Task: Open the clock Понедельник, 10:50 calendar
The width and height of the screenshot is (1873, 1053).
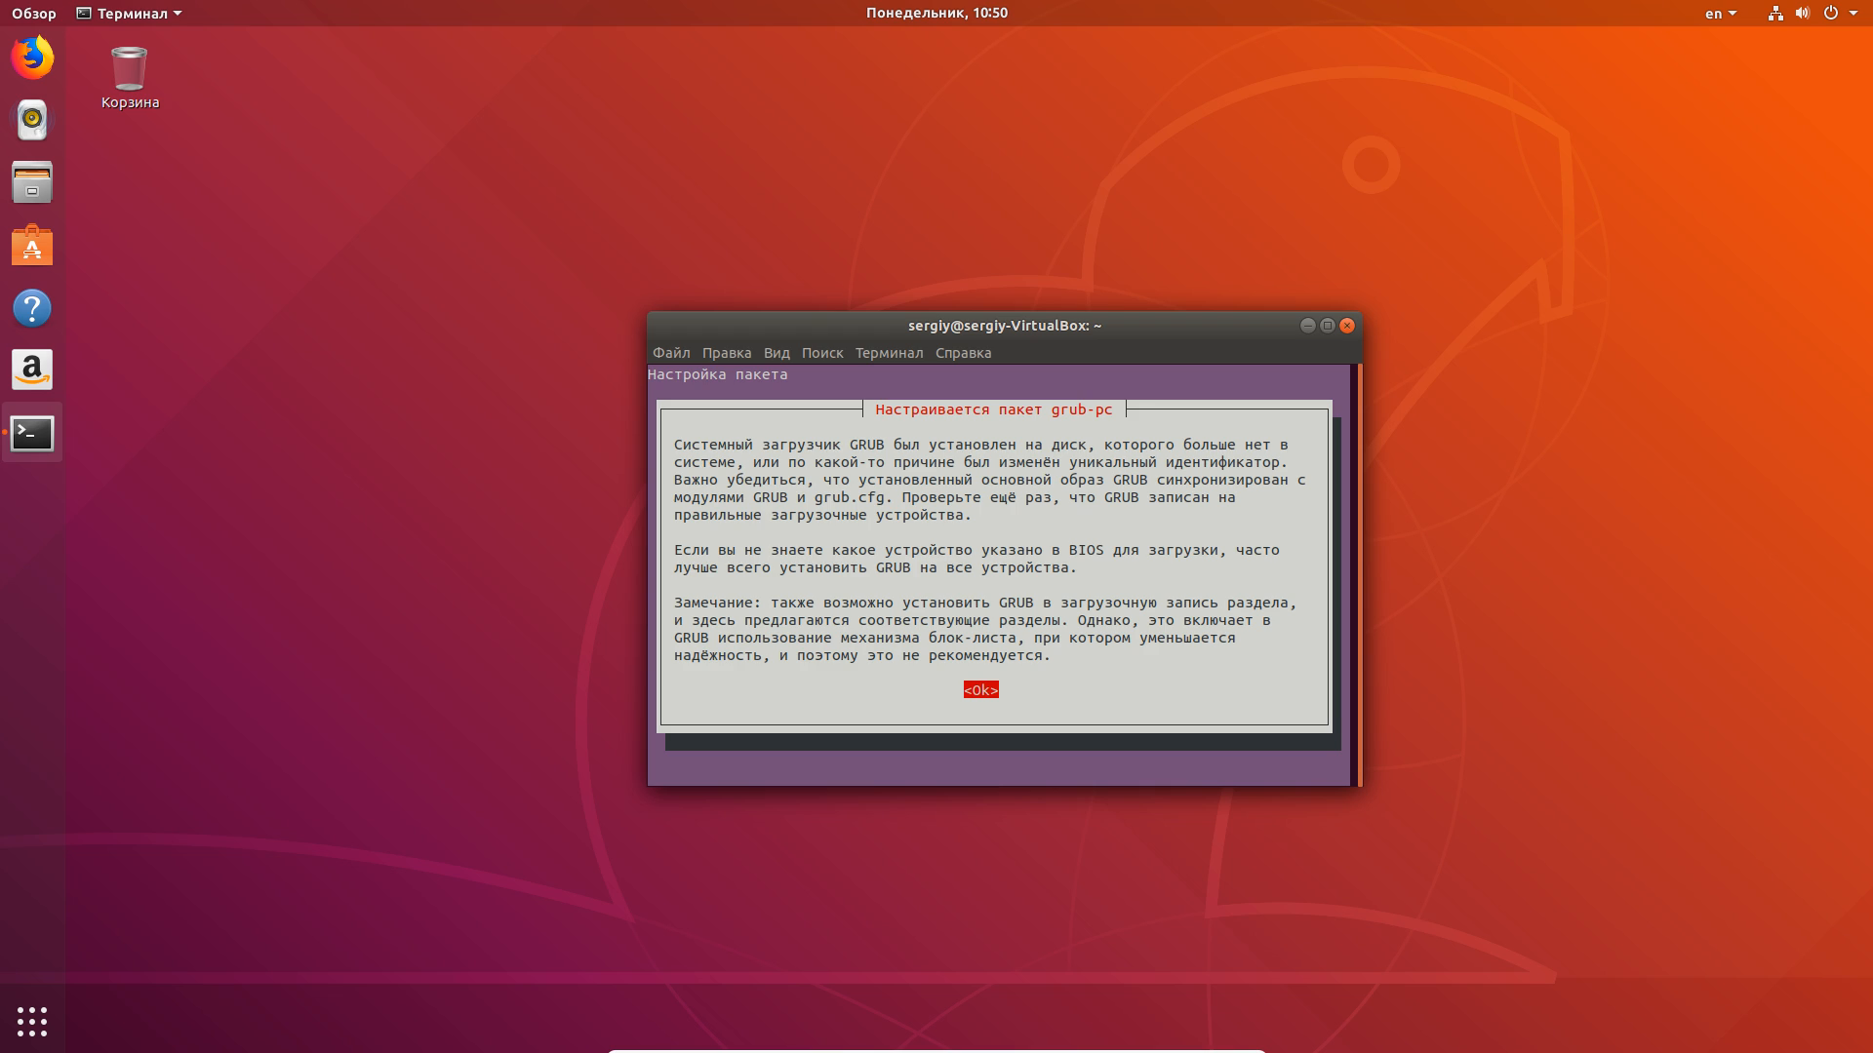Action: [936, 13]
